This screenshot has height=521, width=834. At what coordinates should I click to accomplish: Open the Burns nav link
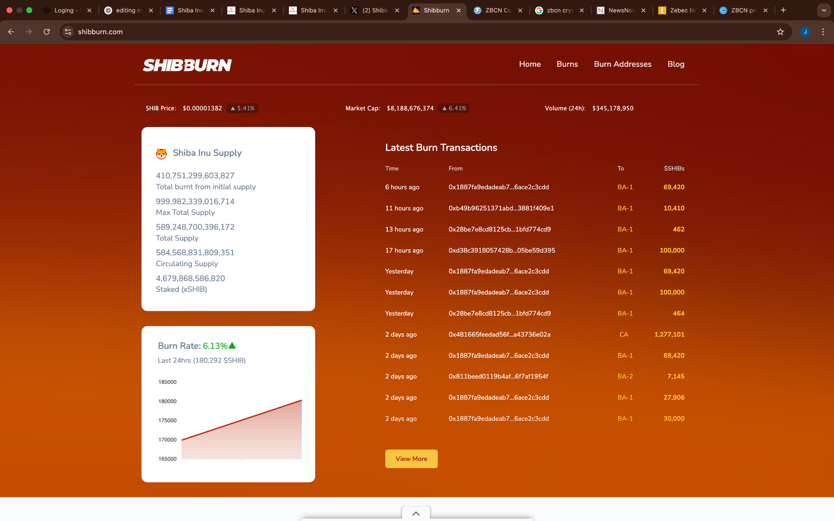tap(567, 64)
